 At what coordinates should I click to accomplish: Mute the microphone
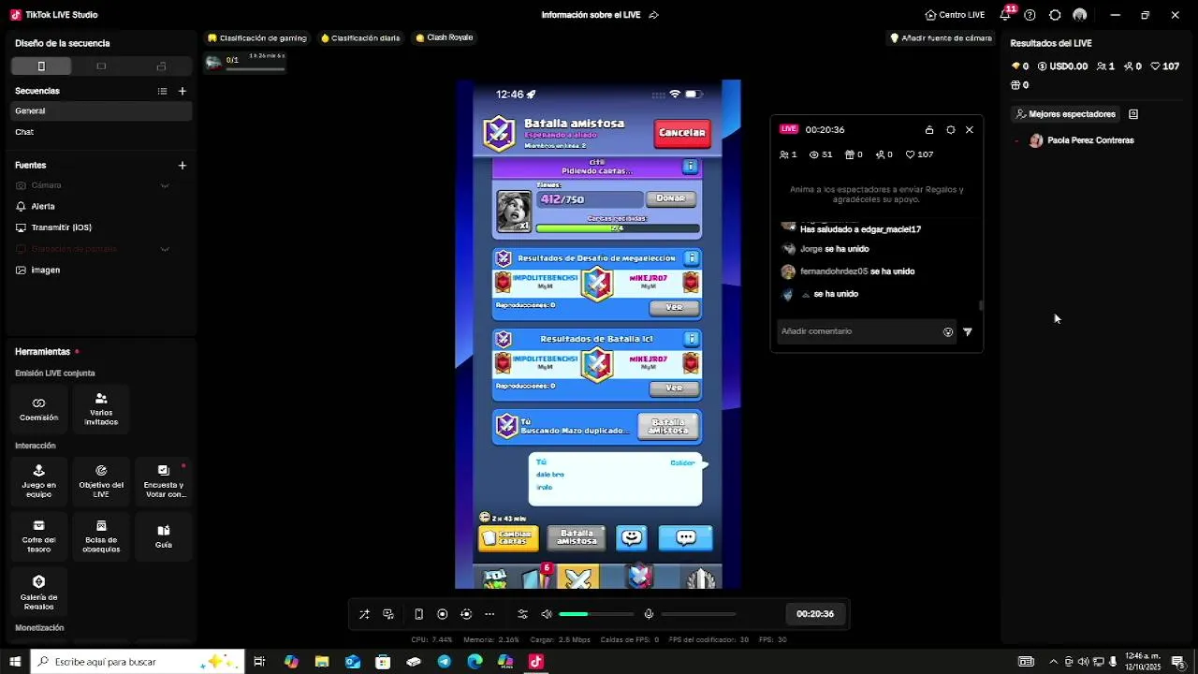[x=649, y=614]
